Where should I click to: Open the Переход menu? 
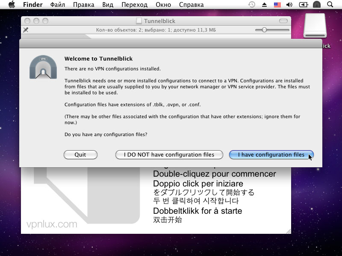click(x=134, y=5)
